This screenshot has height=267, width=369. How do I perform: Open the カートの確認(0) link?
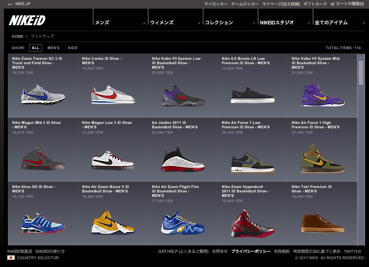pyautogui.click(x=350, y=4)
